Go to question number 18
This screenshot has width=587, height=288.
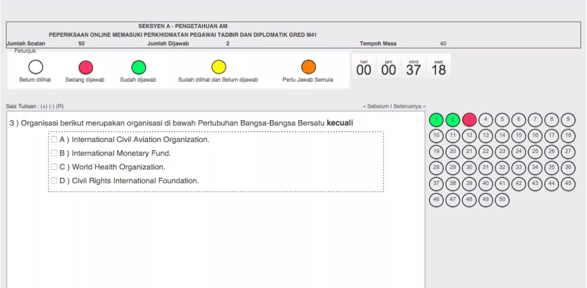(569, 136)
